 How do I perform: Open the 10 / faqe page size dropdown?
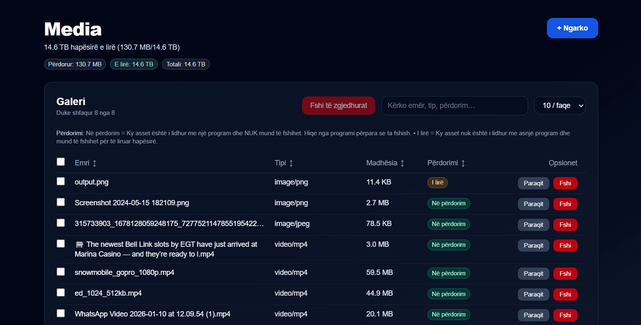coord(559,105)
